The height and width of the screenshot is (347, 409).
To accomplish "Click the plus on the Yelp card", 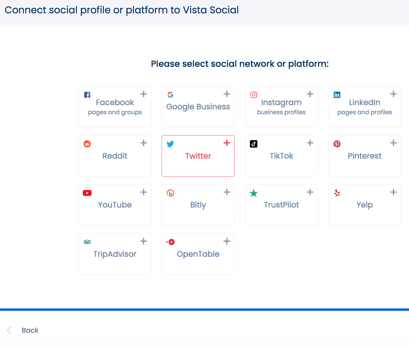I will 393,192.
